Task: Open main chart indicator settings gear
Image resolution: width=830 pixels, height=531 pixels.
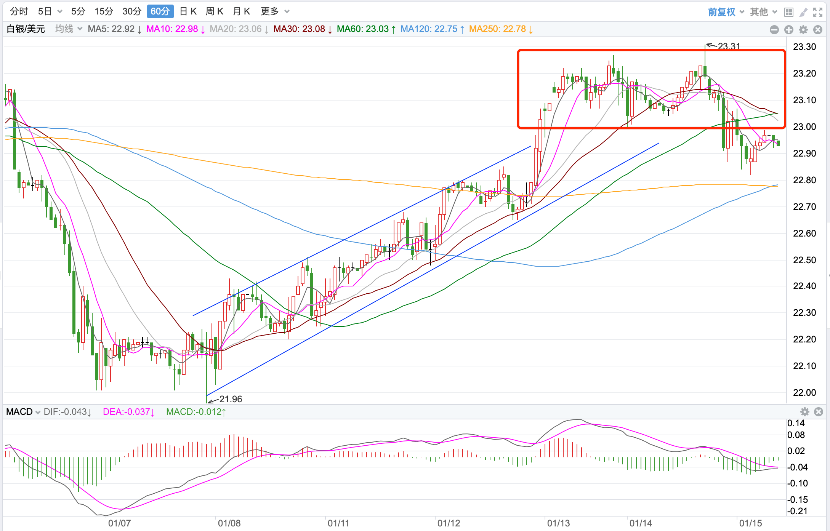Action: (803, 30)
